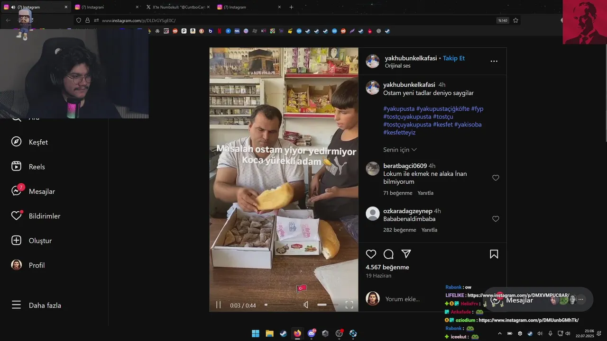The height and width of the screenshot is (341, 607).
Task: Adjust the video volume slider
Action: (327, 305)
